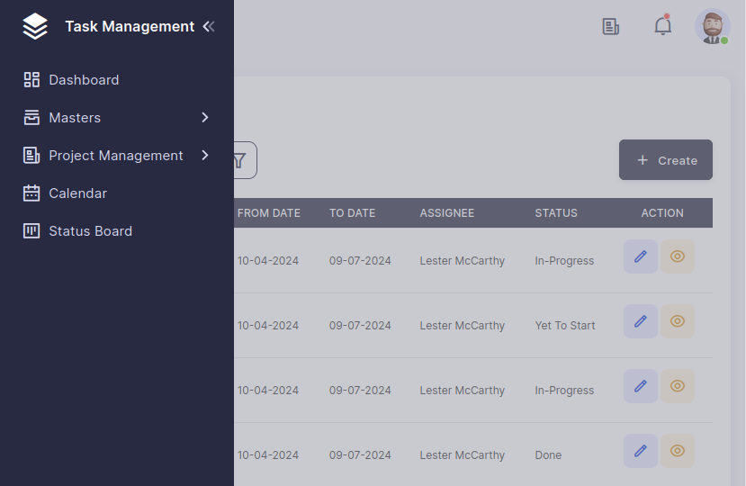Expand the Masters submenu chevron
Viewport: 746px width, 486px height.
pos(205,117)
